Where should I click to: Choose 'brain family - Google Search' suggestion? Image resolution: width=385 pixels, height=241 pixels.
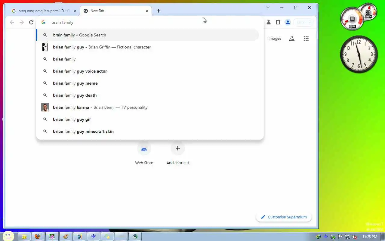[148, 35]
